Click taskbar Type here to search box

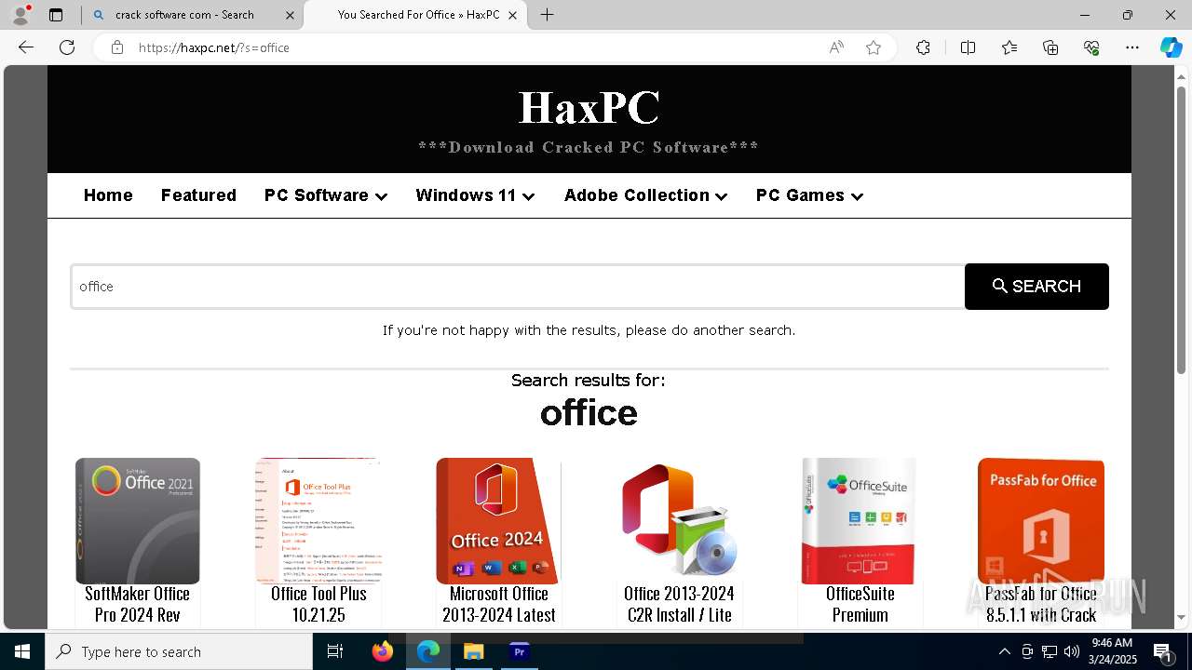coord(179,651)
